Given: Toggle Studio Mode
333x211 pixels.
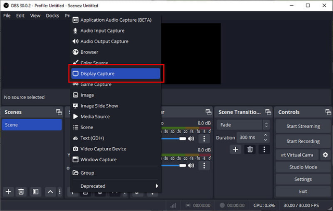Looking at the screenshot, I should point(303,167).
